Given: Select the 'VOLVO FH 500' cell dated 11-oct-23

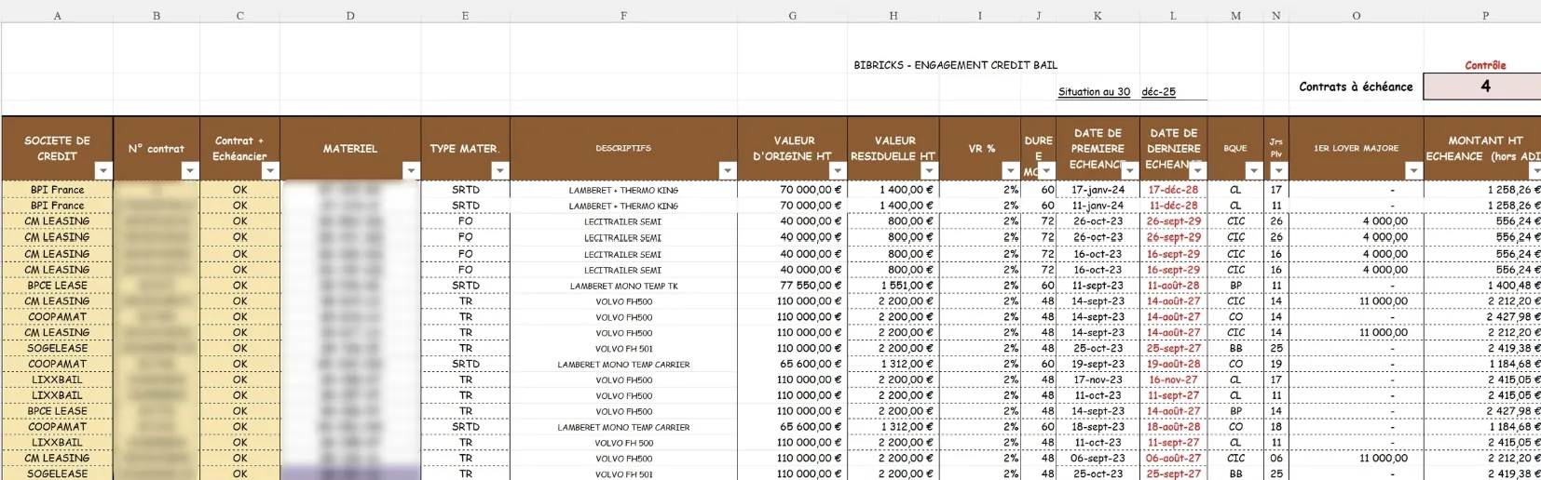Looking at the screenshot, I should pos(623,443).
